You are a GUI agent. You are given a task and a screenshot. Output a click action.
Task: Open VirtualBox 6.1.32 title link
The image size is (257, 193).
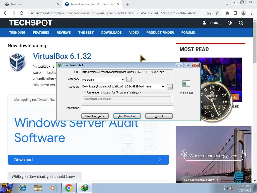[x=62, y=56]
